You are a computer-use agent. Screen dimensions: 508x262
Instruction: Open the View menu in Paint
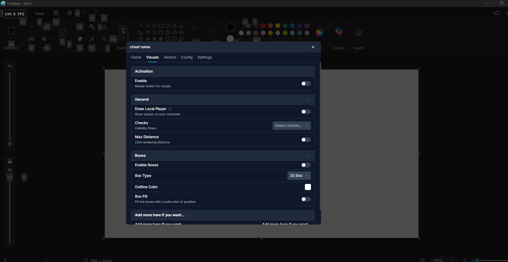pos(39,13)
